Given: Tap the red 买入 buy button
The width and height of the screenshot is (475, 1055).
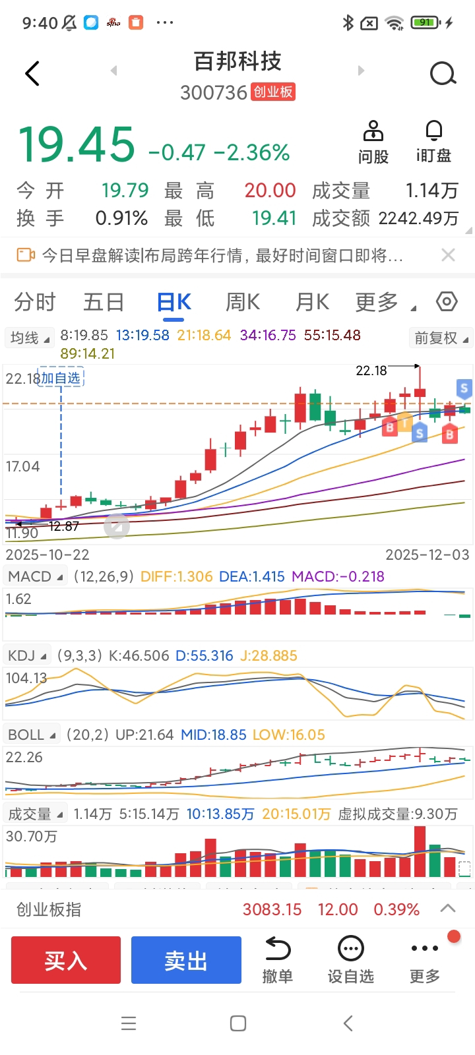Looking at the screenshot, I should coord(66,960).
